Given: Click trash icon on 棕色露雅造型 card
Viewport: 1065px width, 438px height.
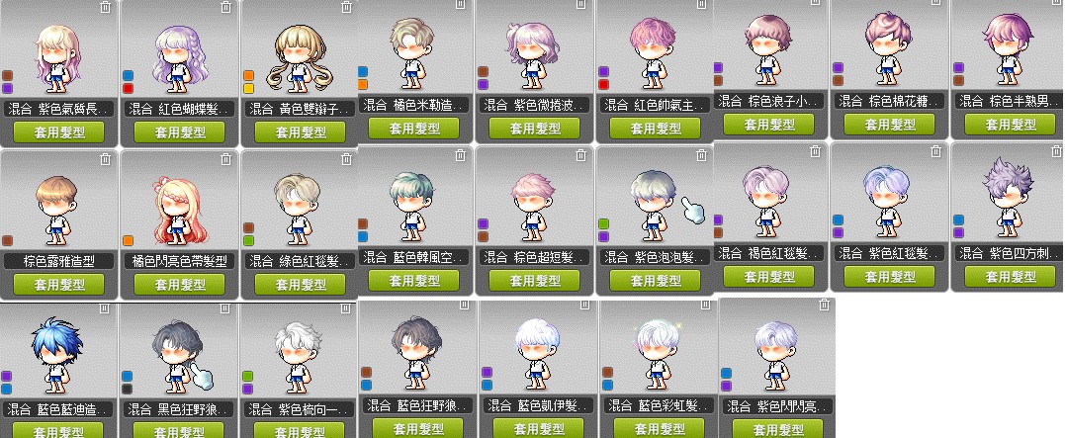Looking at the screenshot, I should point(105,159).
